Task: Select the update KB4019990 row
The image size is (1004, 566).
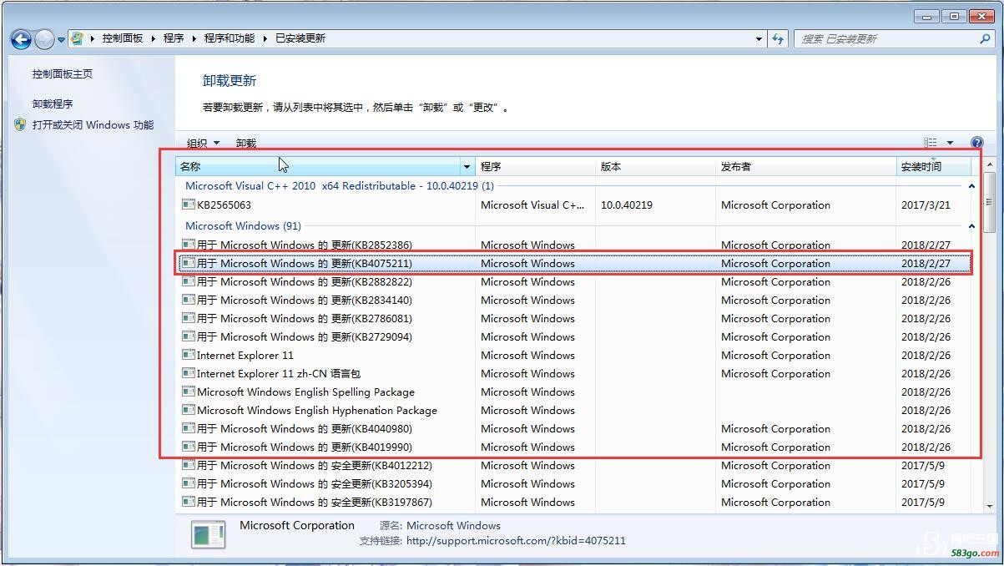Action: pyautogui.click(x=574, y=447)
